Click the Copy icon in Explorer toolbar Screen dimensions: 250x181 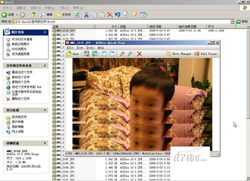pos(94,14)
